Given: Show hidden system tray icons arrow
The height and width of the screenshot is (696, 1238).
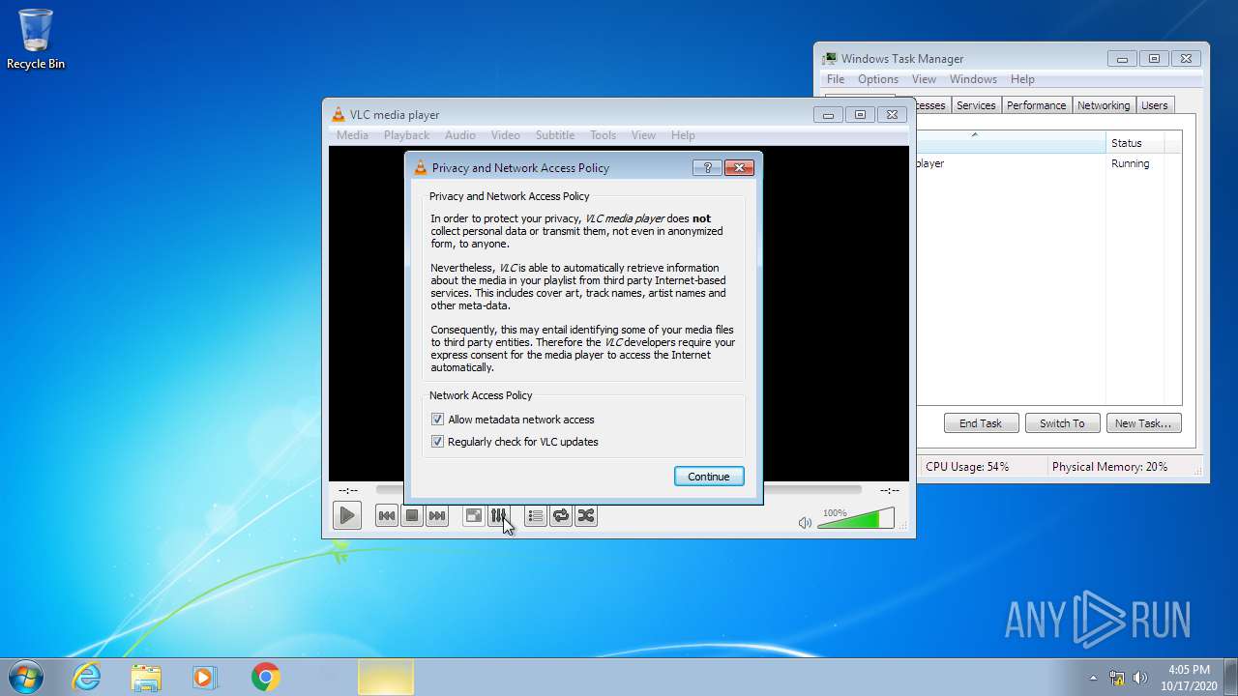Looking at the screenshot, I should coord(1093,678).
